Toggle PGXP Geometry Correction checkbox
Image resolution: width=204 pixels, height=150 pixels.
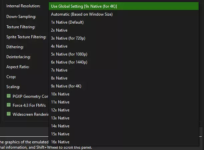coord(9,96)
